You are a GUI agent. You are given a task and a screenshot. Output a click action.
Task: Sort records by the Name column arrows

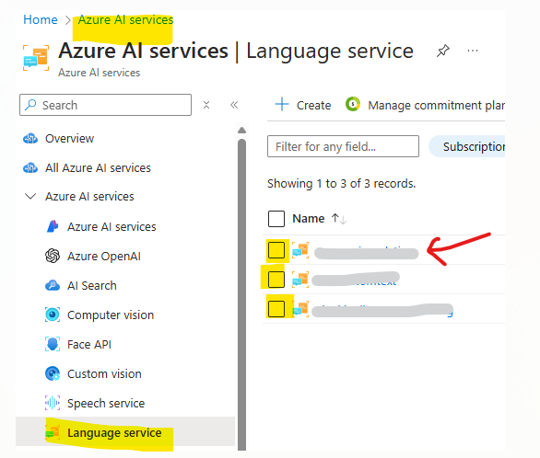pyautogui.click(x=339, y=219)
